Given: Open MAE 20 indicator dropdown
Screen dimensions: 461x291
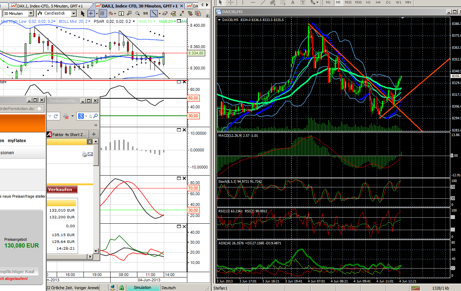Looking at the screenshot, I should pos(175,21).
